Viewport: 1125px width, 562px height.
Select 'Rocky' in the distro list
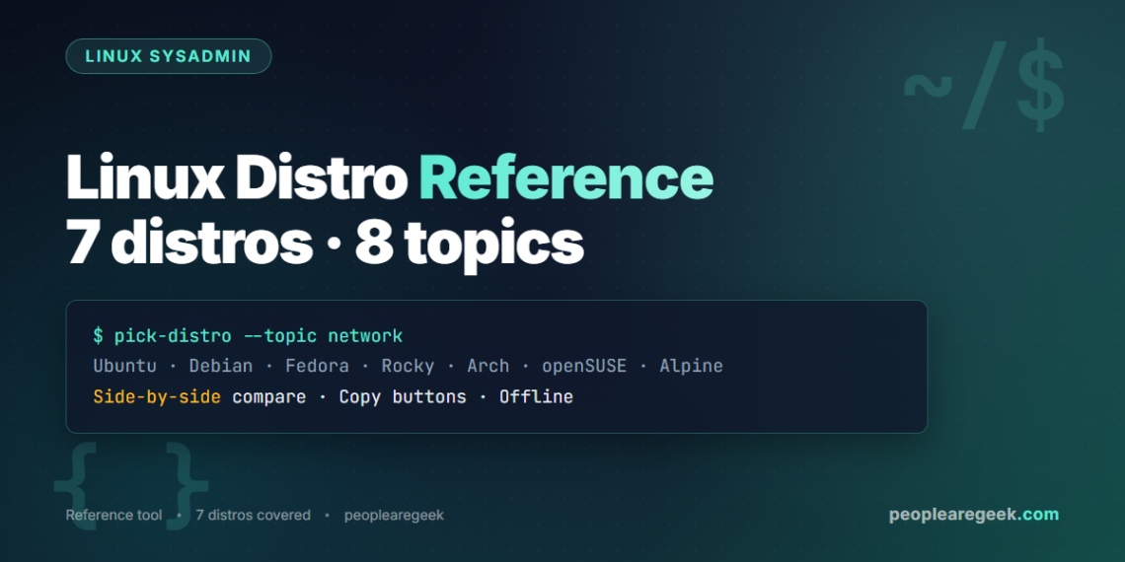[x=408, y=367]
